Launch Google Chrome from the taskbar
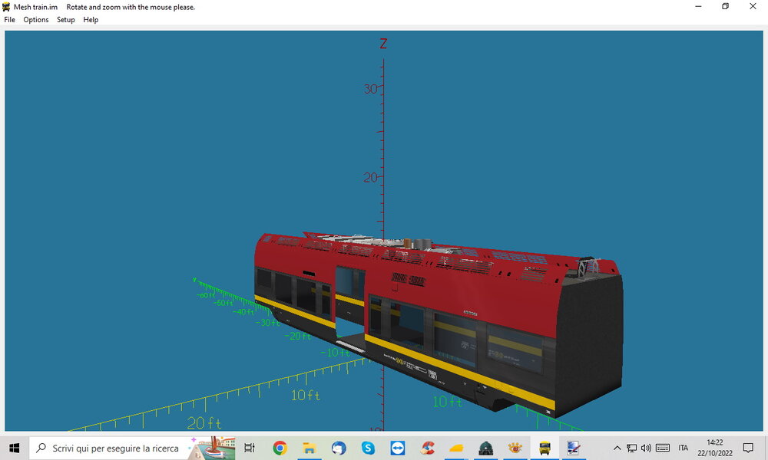The height and width of the screenshot is (460, 768). (280, 448)
